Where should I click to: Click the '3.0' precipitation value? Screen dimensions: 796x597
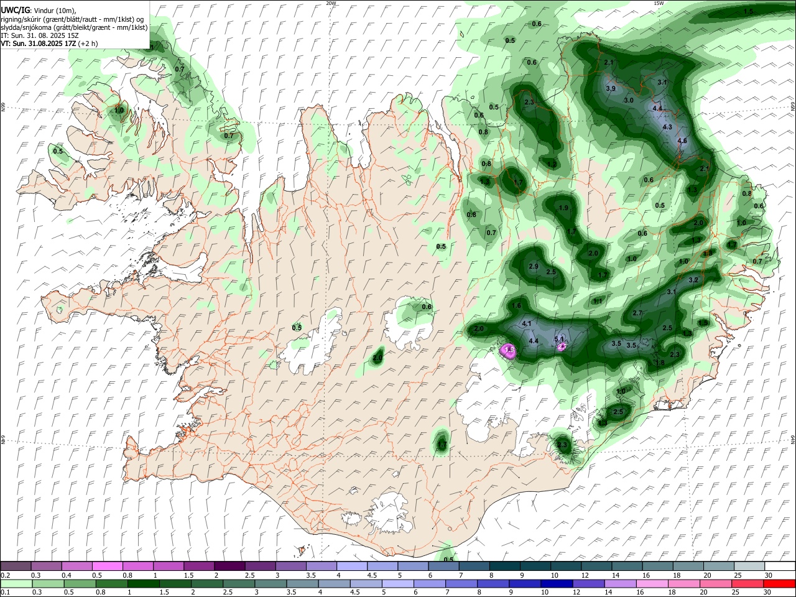tap(628, 100)
